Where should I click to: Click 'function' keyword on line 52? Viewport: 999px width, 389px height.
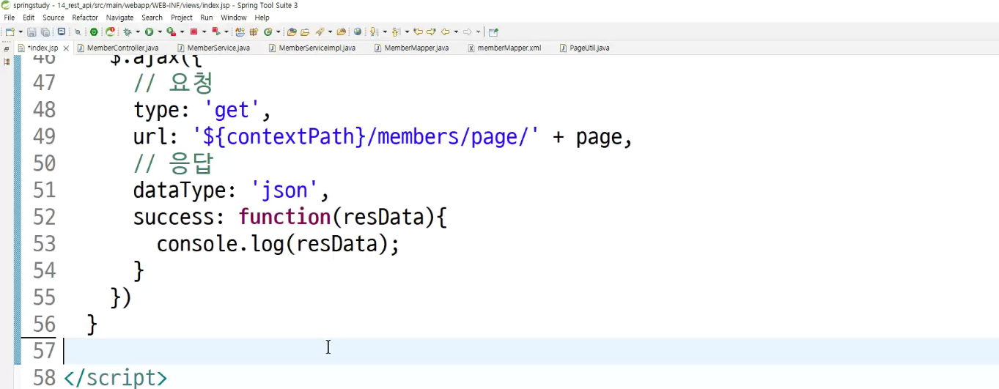tap(284, 217)
